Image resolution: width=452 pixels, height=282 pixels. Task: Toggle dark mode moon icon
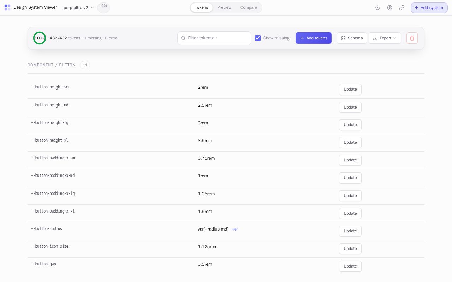pos(377,8)
